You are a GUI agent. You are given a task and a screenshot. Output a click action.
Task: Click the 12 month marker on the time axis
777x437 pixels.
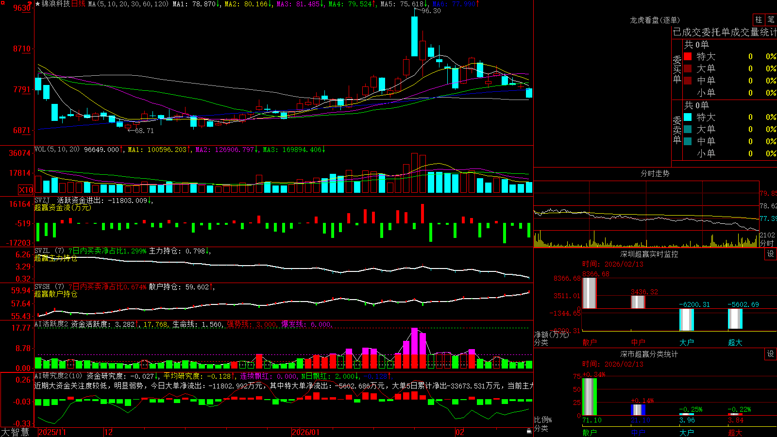tap(109, 432)
